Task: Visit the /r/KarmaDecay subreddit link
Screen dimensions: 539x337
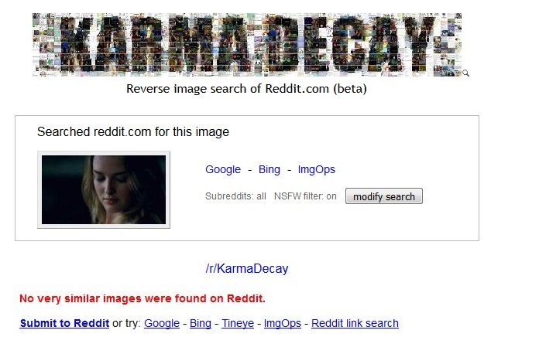Action: [x=247, y=268]
